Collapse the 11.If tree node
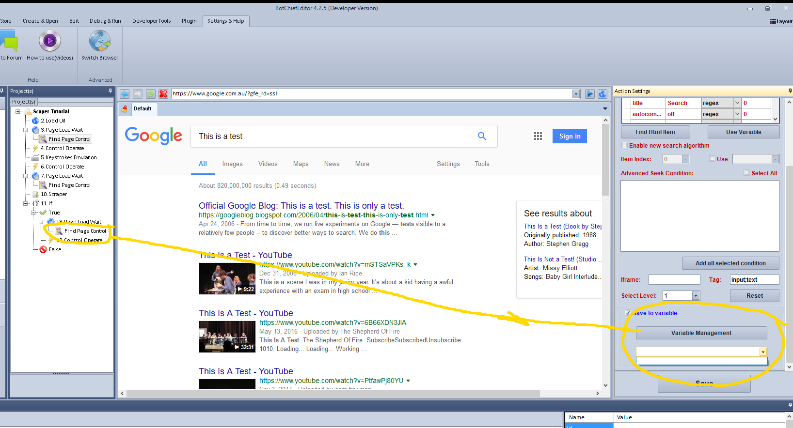The width and height of the screenshot is (793, 428). pos(26,203)
